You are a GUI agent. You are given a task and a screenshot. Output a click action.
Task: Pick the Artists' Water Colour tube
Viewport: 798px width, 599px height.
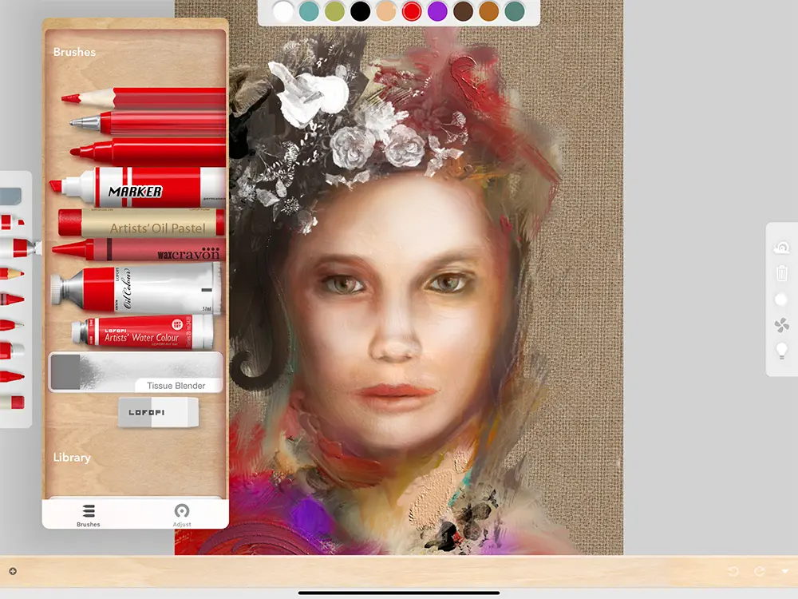pos(142,331)
